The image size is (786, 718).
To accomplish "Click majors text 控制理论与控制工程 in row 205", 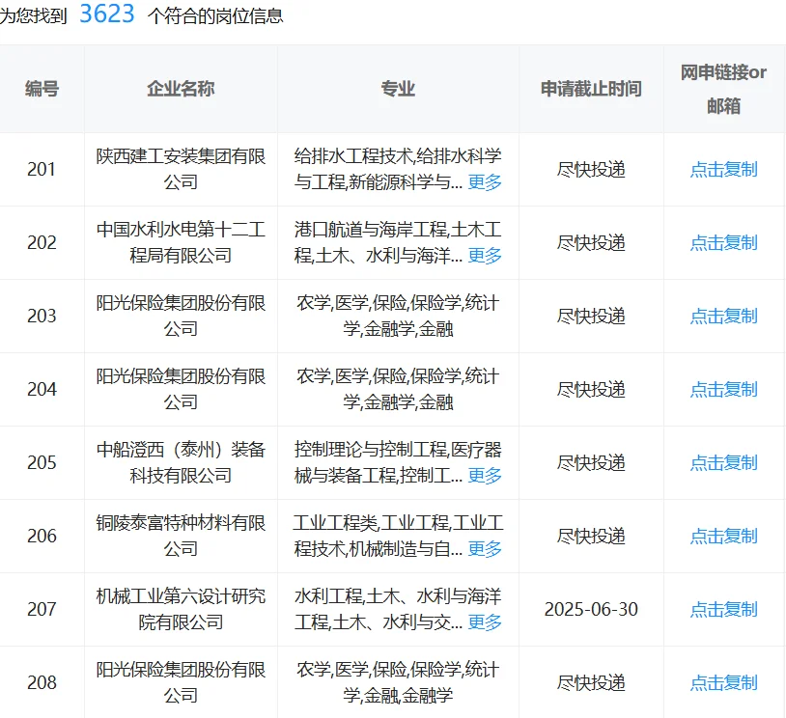I will [x=371, y=450].
